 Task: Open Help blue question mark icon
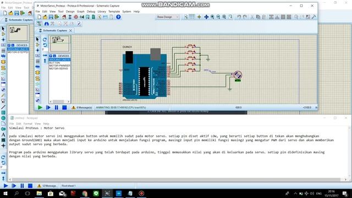118,17
